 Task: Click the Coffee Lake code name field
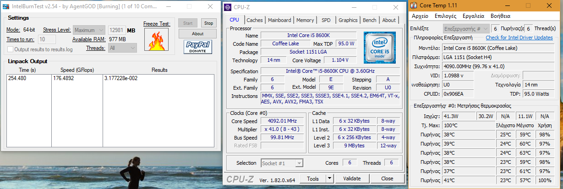[x=286, y=44]
